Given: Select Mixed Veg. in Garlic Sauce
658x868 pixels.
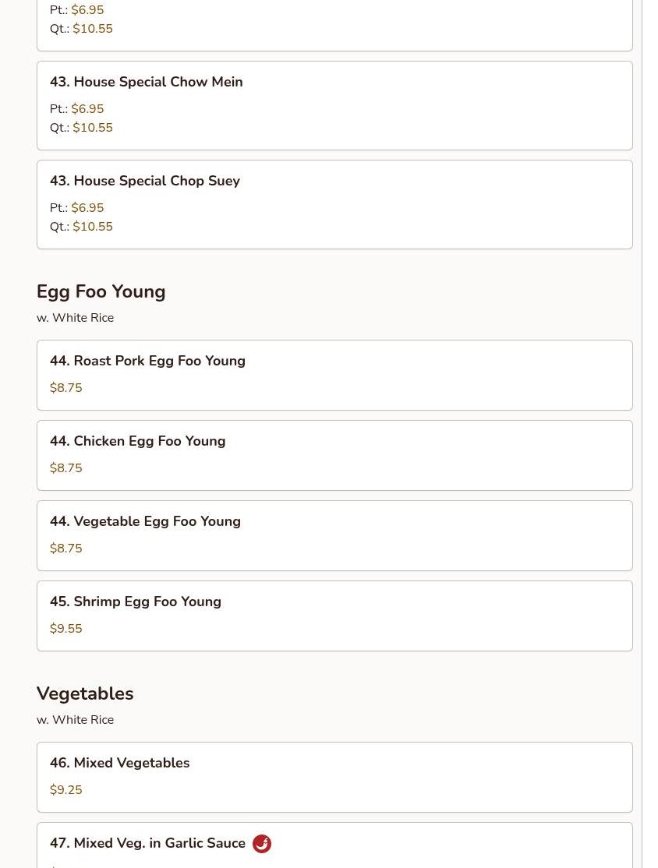Looking at the screenshot, I should point(147,843).
